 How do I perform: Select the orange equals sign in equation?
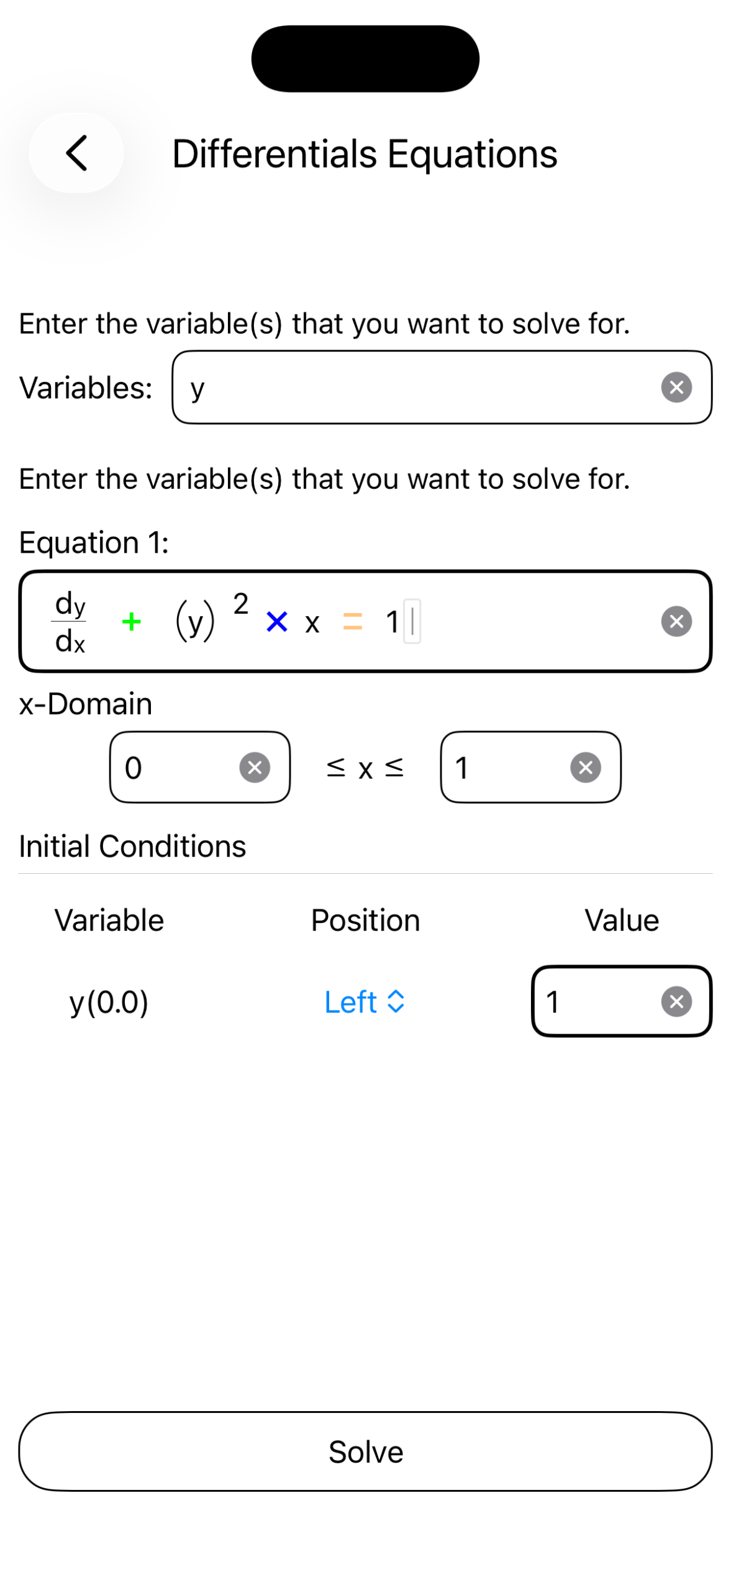coord(353,622)
